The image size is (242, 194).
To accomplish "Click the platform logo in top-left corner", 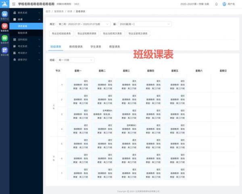I will pyautogui.click(x=4, y=4).
